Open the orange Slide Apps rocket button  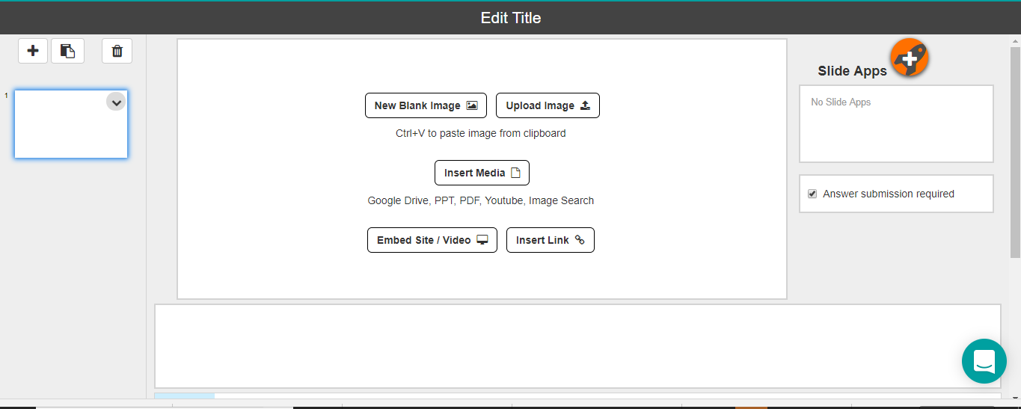pyautogui.click(x=910, y=58)
